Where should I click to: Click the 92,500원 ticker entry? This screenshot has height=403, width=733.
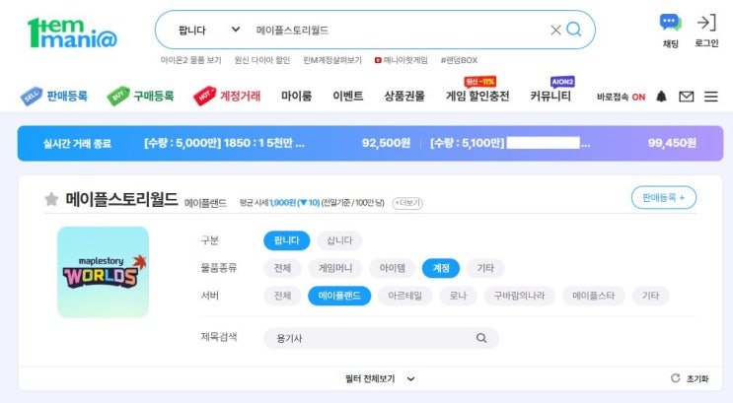(x=386, y=143)
